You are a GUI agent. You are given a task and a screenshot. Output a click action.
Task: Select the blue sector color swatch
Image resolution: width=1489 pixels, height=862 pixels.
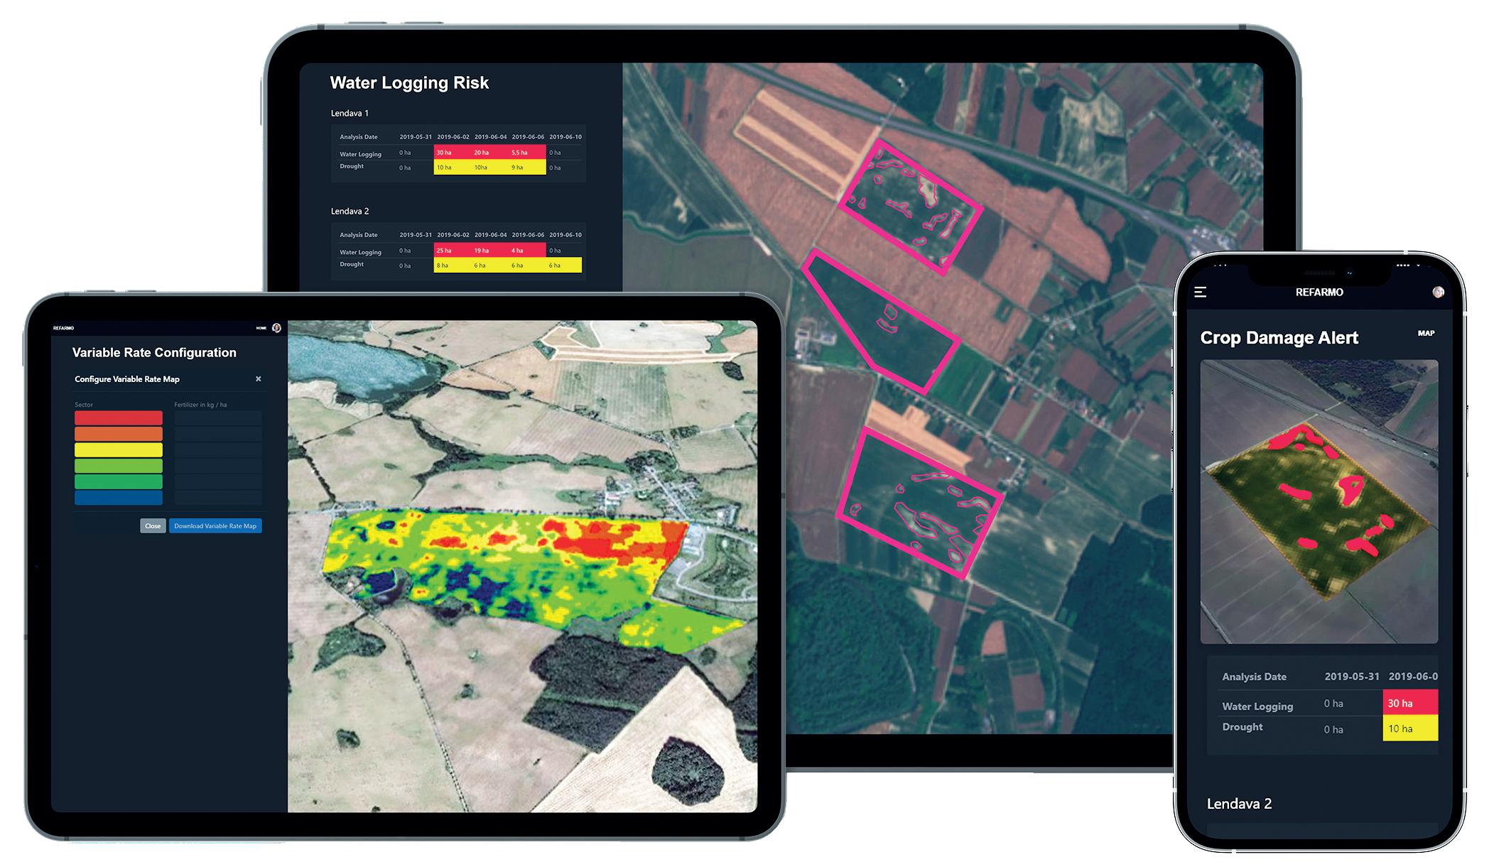119,498
